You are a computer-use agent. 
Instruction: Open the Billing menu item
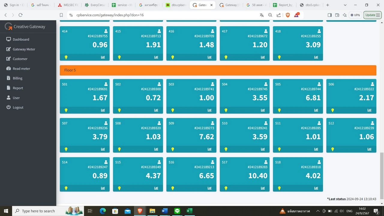point(17,78)
